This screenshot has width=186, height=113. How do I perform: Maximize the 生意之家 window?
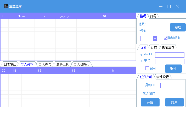click(x=169, y=6)
